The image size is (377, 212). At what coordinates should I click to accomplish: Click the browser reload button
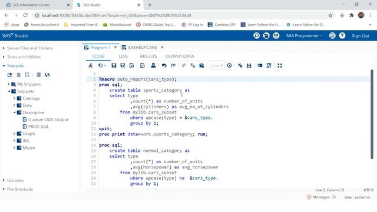[x=25, y=15]
